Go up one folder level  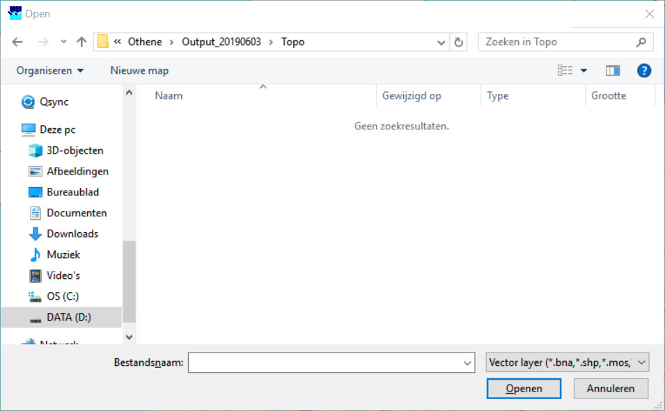[x=81, y=42]
